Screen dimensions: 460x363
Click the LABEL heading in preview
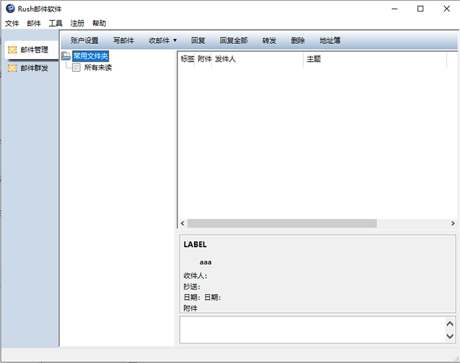coord(195,244)
